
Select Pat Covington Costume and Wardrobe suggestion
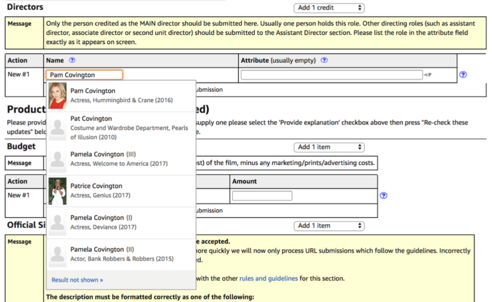pos(121,128)
